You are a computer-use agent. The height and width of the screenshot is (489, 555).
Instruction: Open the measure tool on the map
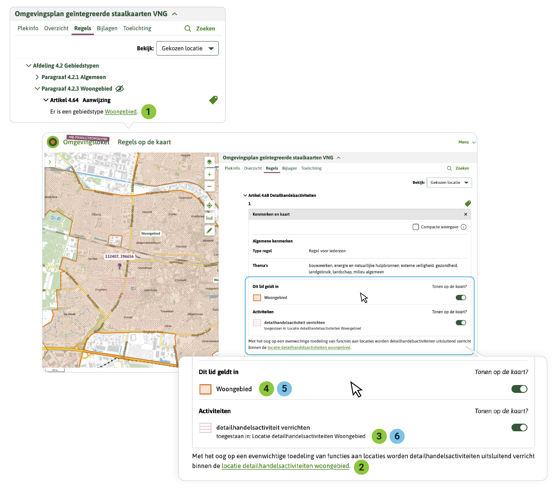tap(209, 218)
